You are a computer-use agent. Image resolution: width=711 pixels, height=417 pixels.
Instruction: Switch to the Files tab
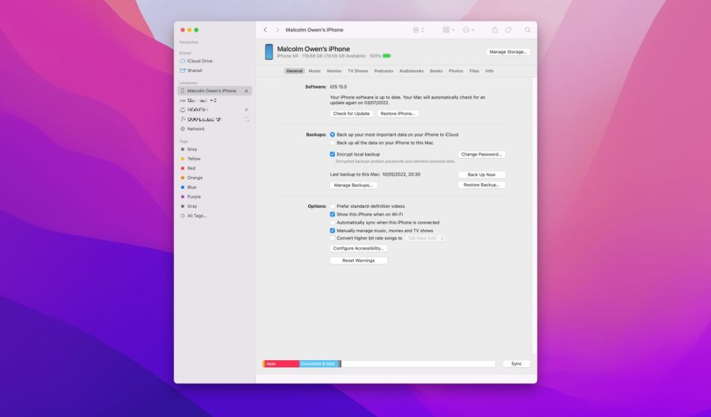474,71
